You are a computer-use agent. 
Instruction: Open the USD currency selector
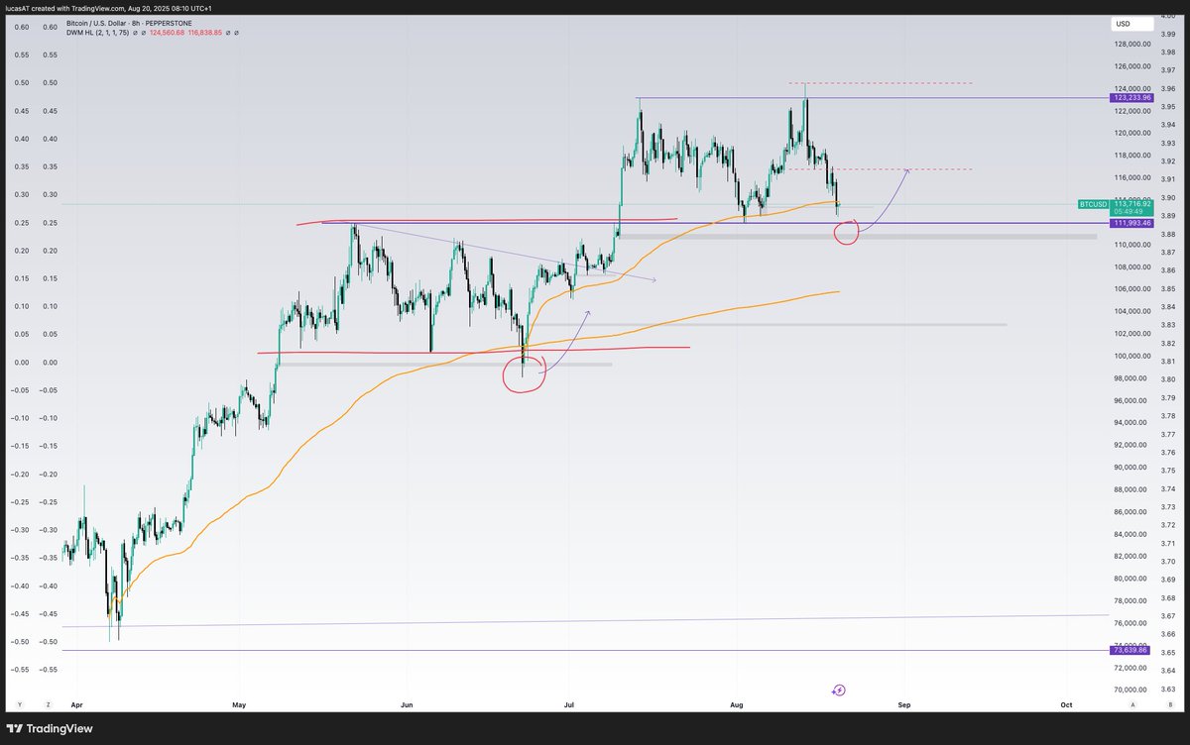[1130, 23]
